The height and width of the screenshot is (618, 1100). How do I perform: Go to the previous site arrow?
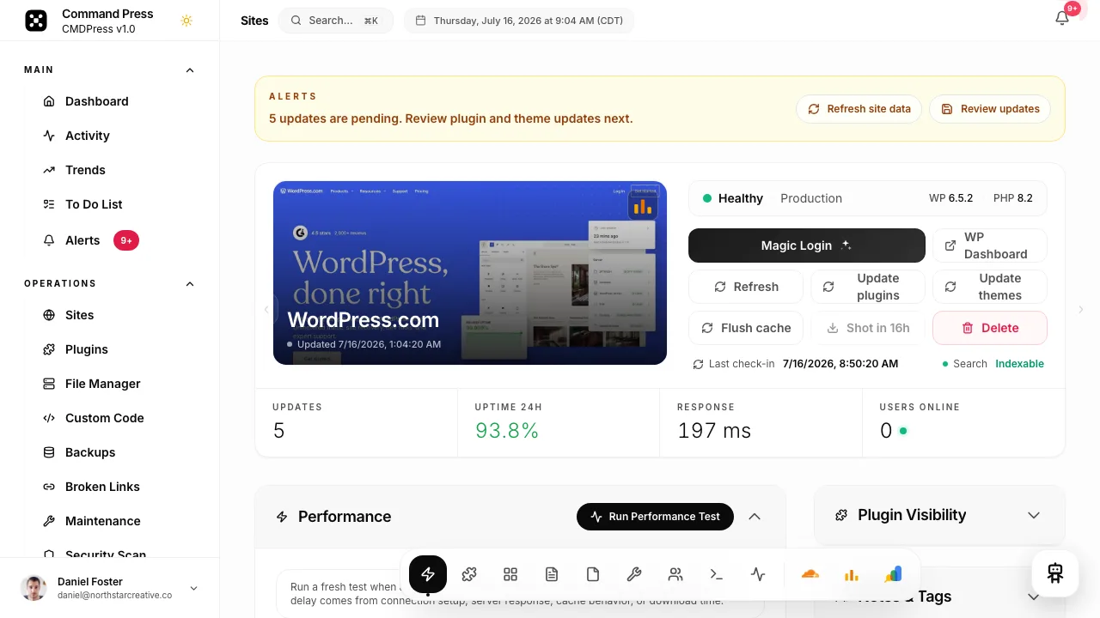pyautogui.click(x=266, y=309)
